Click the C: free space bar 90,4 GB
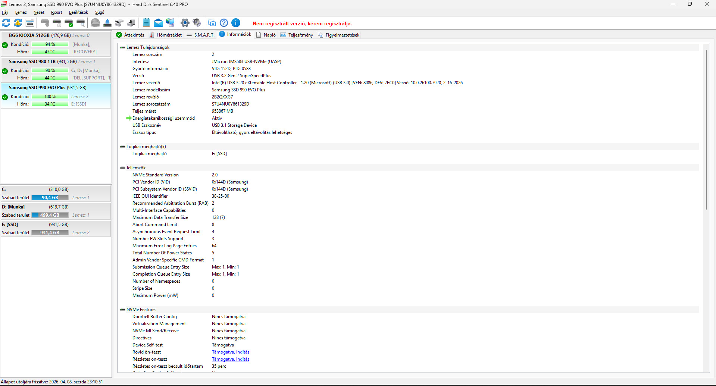Screen dimensions: 716x386 click(50, 198)
